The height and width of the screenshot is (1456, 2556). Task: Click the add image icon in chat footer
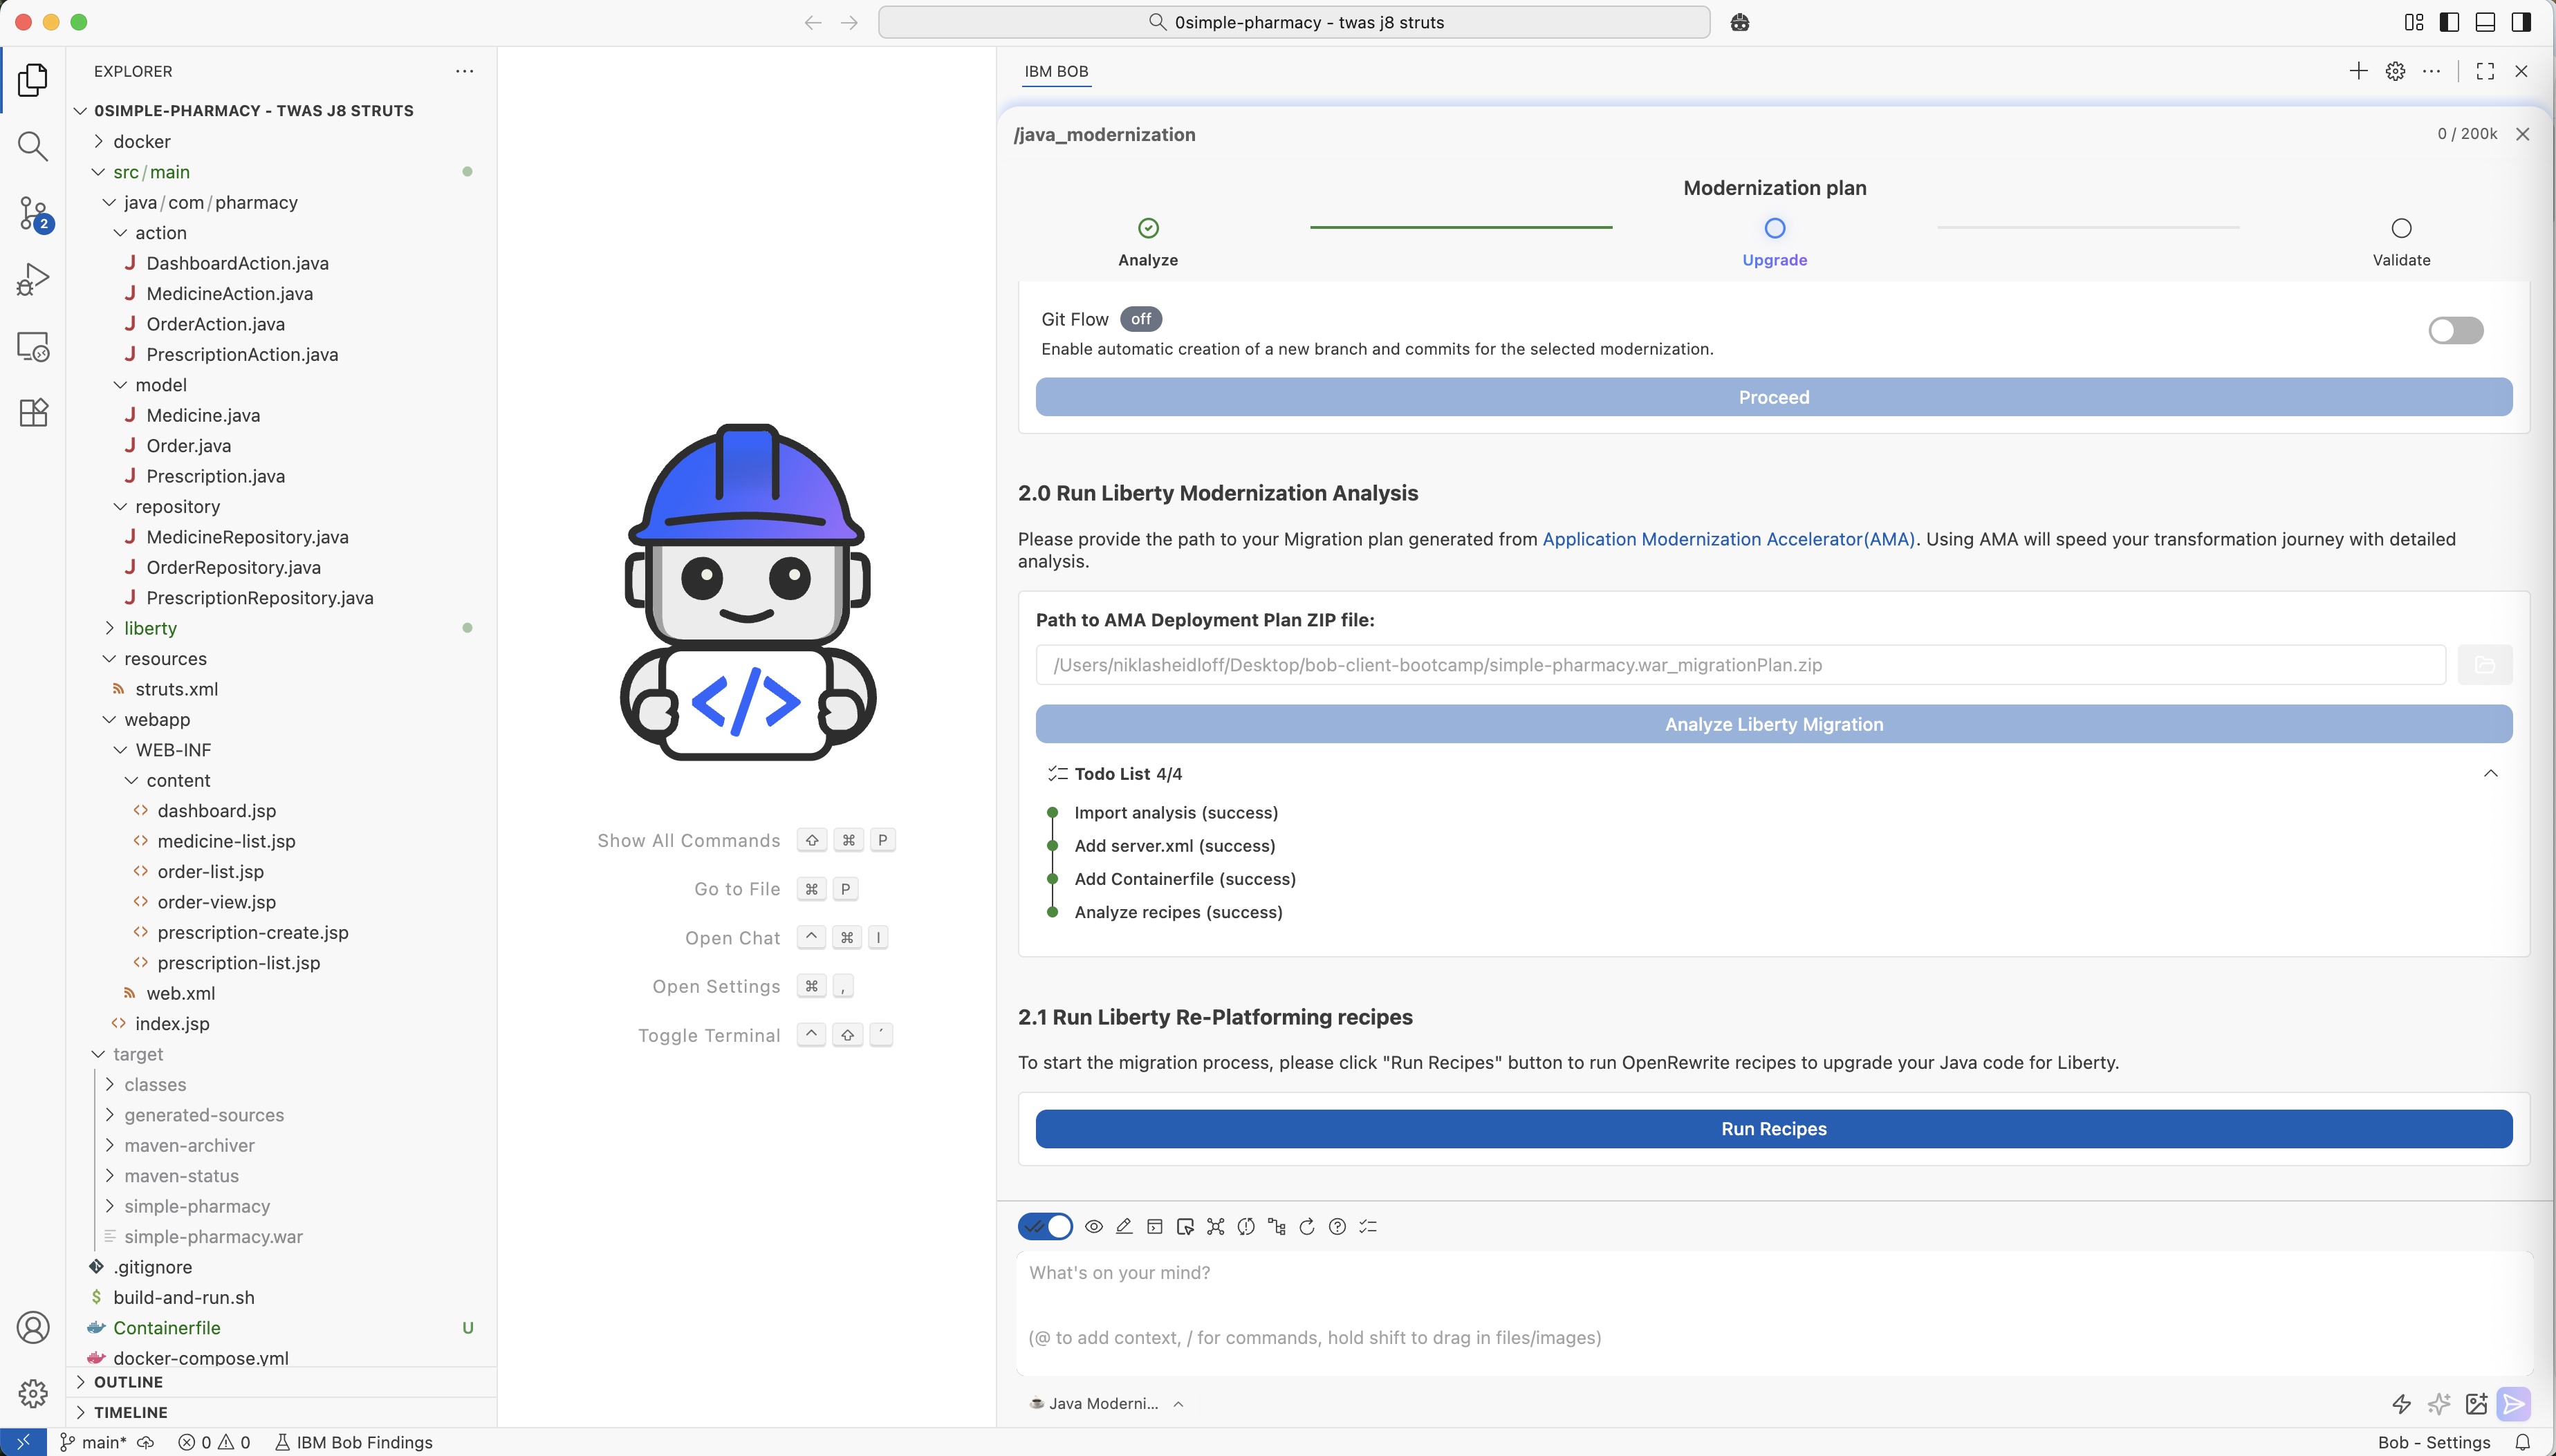[x=2476, y=1404]
